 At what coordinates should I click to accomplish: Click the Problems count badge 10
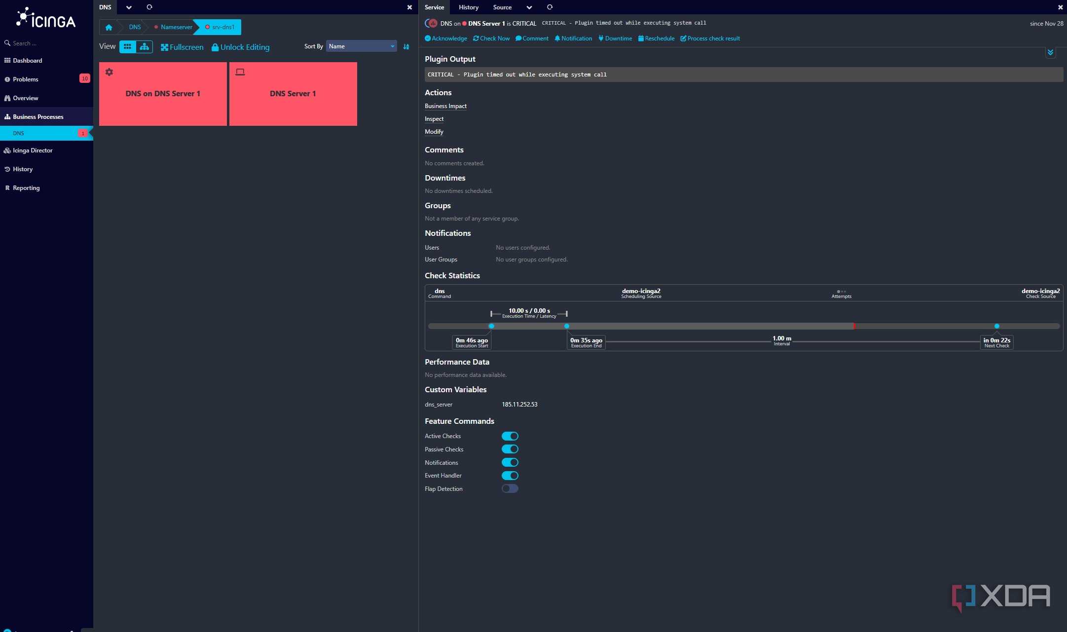pos(85,78)
